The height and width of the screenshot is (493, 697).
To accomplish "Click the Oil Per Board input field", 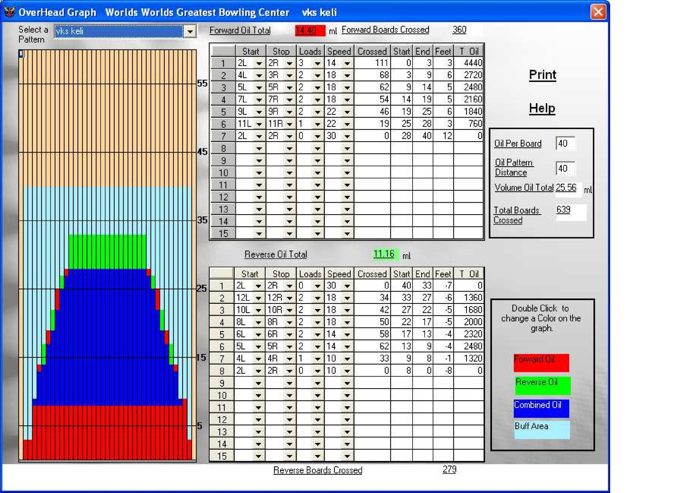I will [565, 143].
